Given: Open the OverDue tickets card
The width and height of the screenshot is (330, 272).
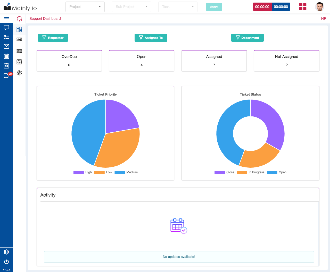Looking at the screenshot, I should click(x=69, y=61).
